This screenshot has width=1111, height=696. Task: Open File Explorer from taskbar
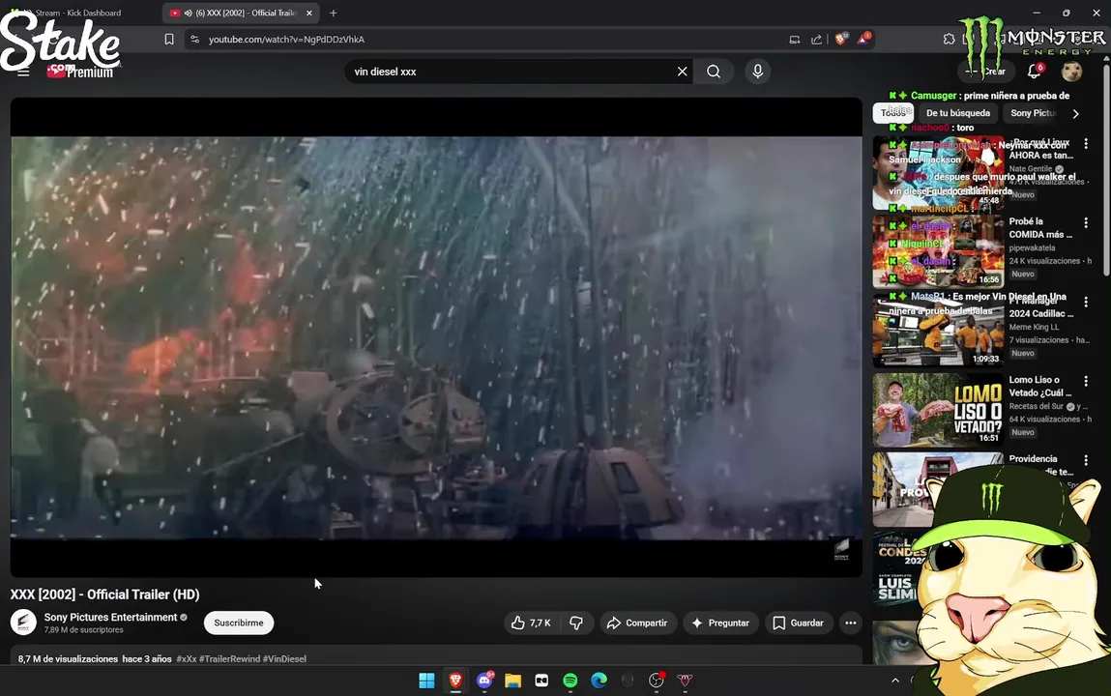tap(513, 681)
